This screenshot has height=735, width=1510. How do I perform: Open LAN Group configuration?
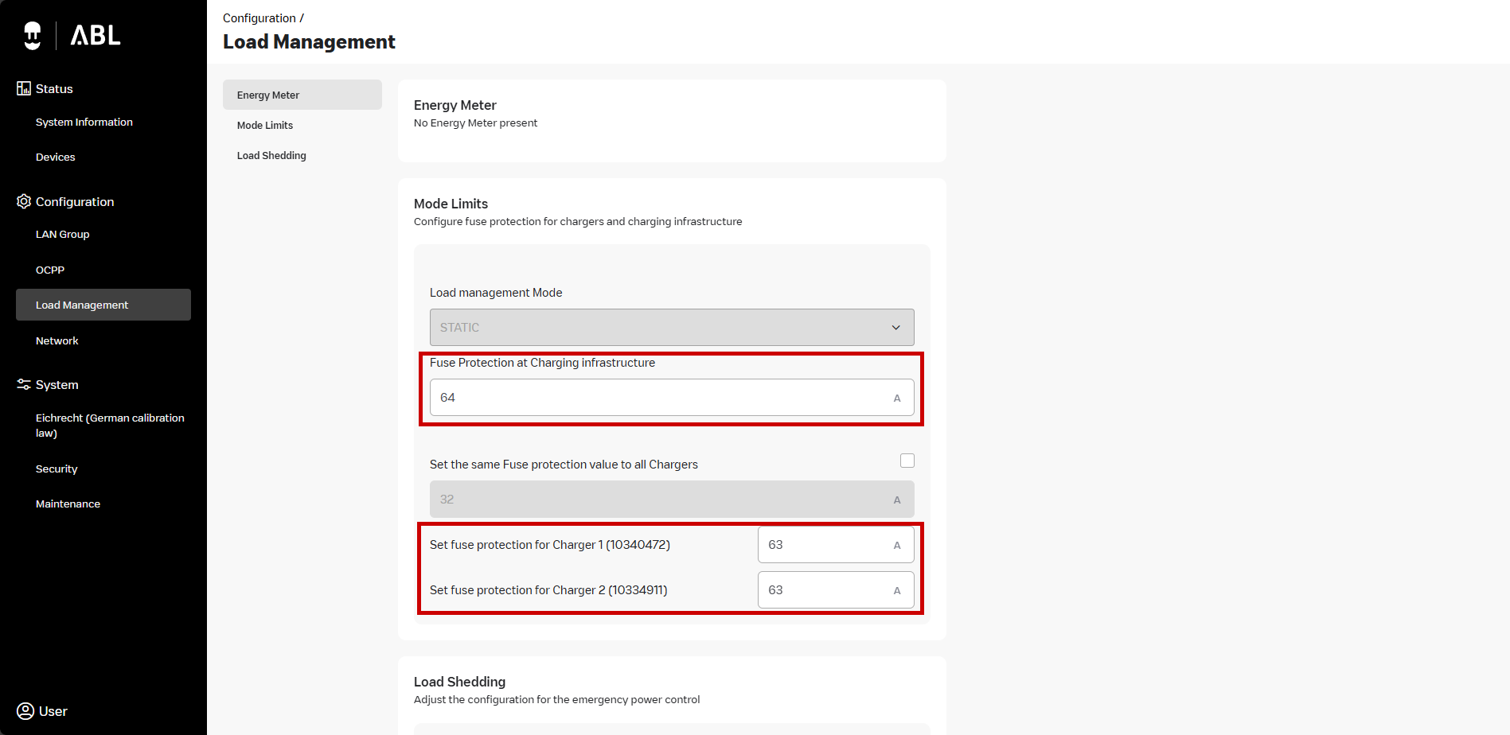tap(63, 234)
